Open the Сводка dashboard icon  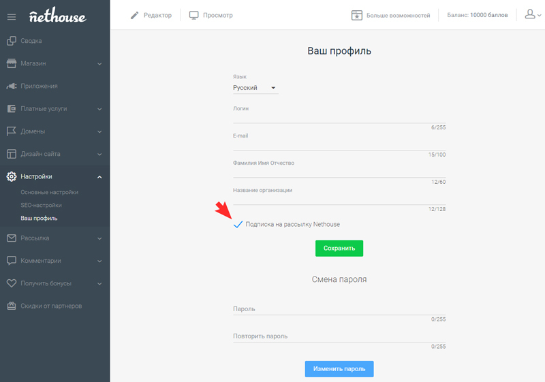point(12,41)
